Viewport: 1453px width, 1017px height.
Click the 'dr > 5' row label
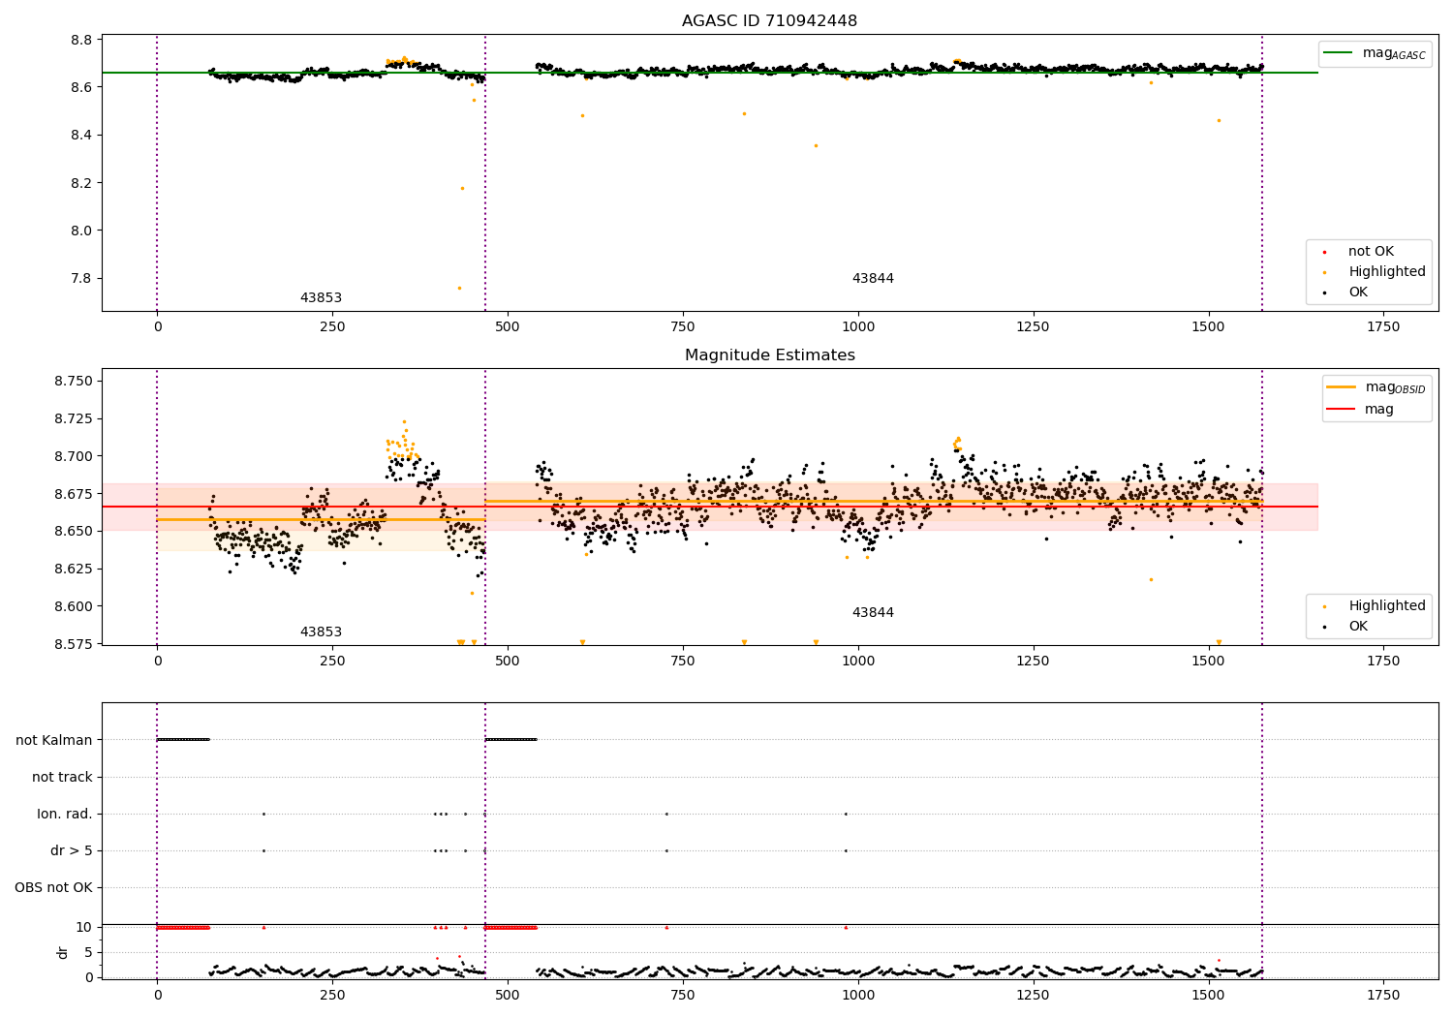pos(72,850)
